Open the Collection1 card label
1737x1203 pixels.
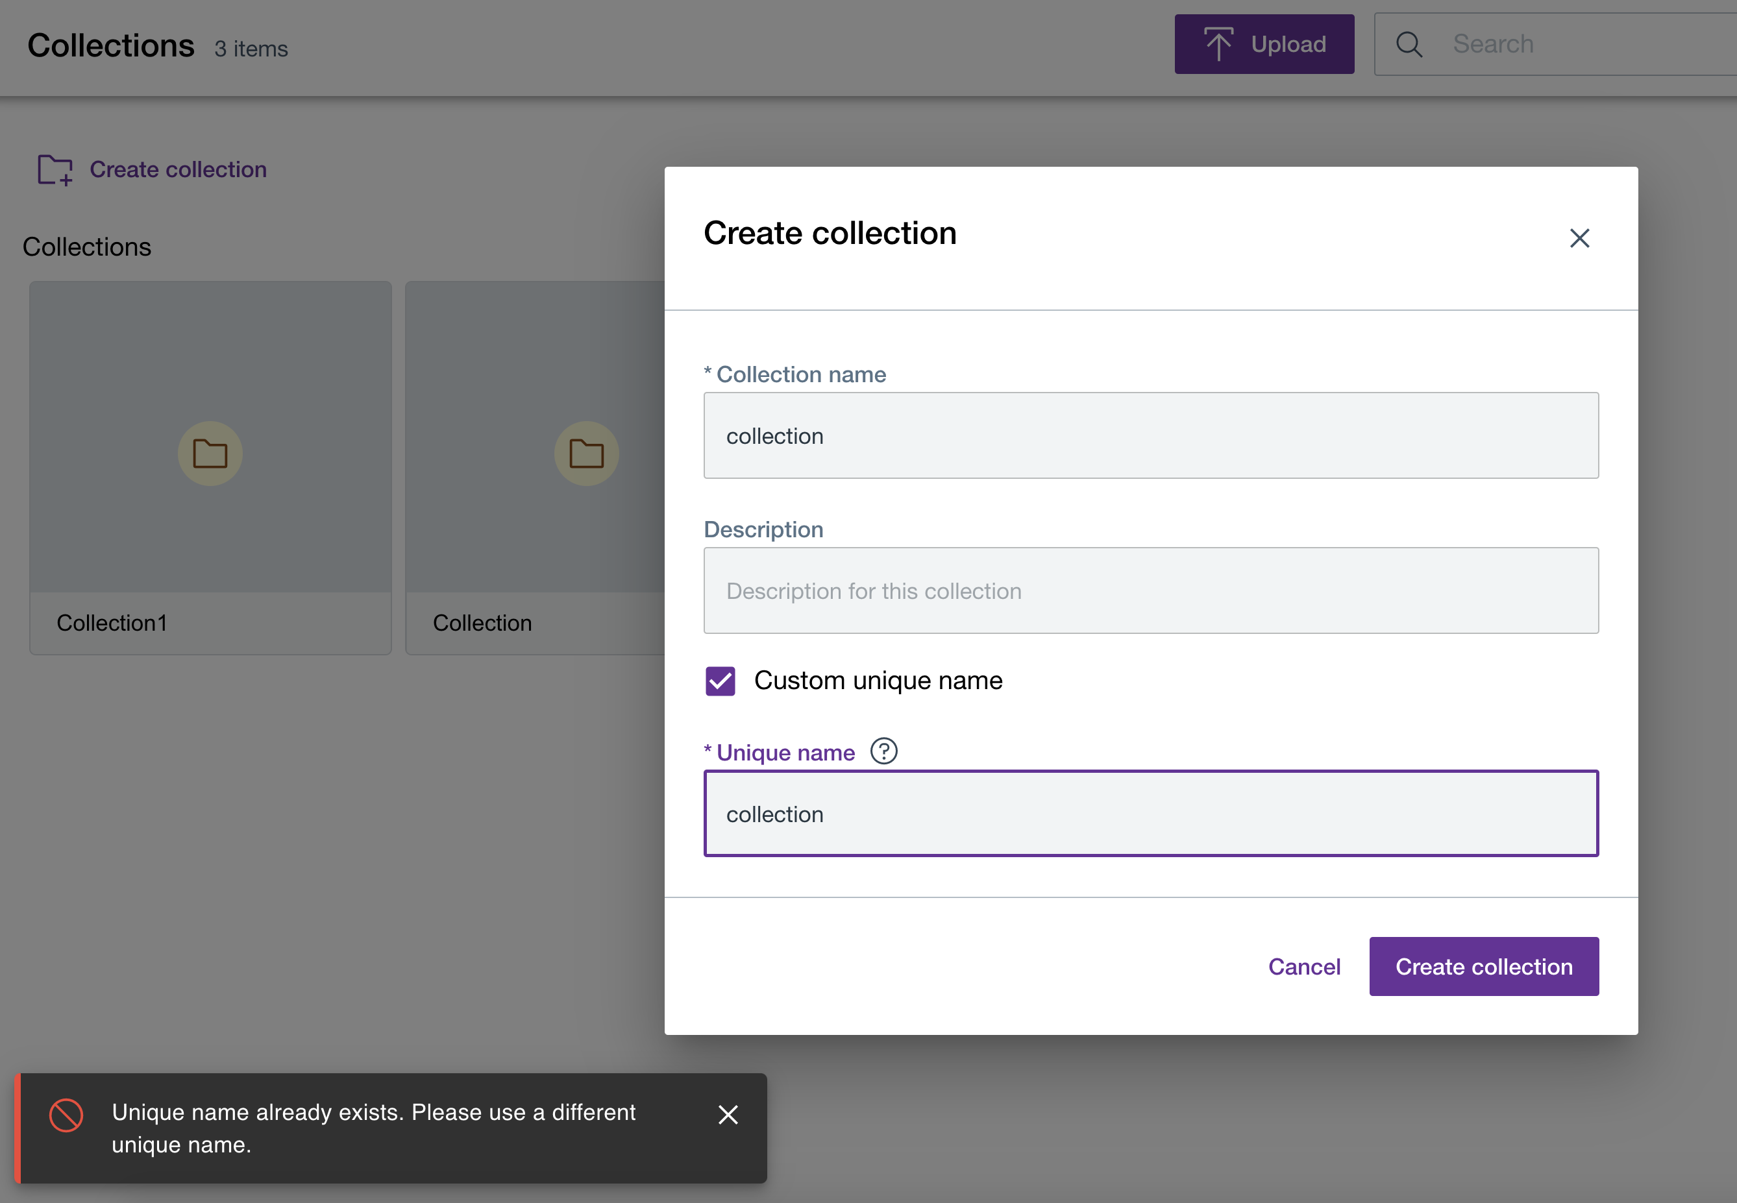click(112, 624)
